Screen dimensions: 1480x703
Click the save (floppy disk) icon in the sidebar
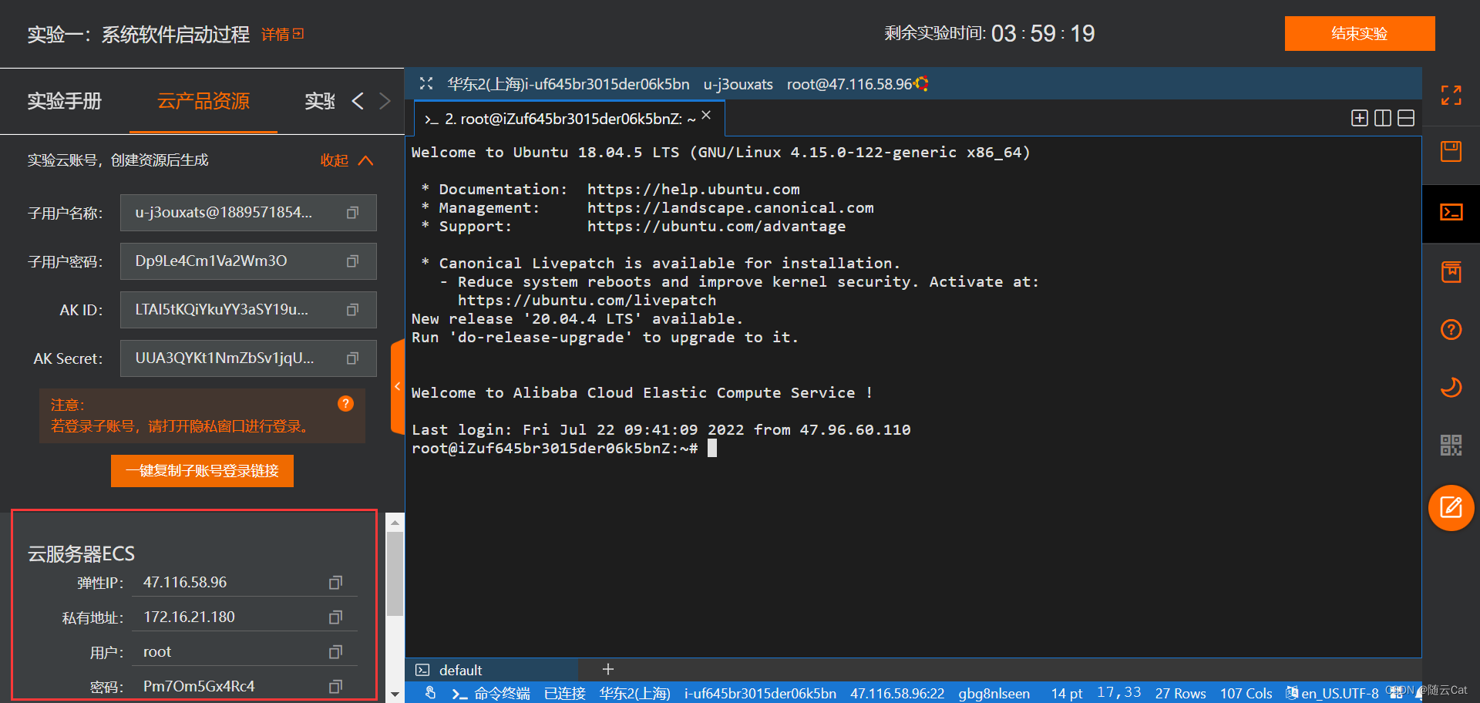pyautogui.click(x=1451, y=152)
